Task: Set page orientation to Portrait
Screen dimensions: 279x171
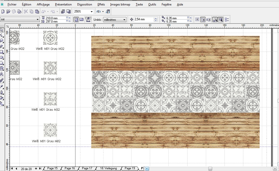Action: 76,20
